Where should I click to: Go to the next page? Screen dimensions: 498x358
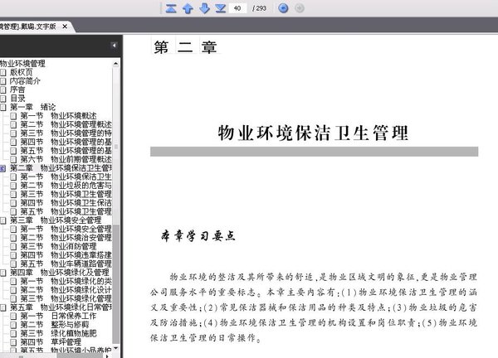point(204,8)
